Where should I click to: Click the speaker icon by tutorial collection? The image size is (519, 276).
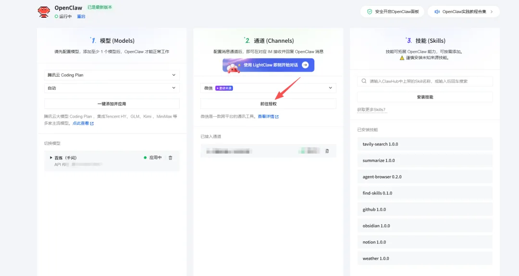pyautogui.click(x=437, y=12)
